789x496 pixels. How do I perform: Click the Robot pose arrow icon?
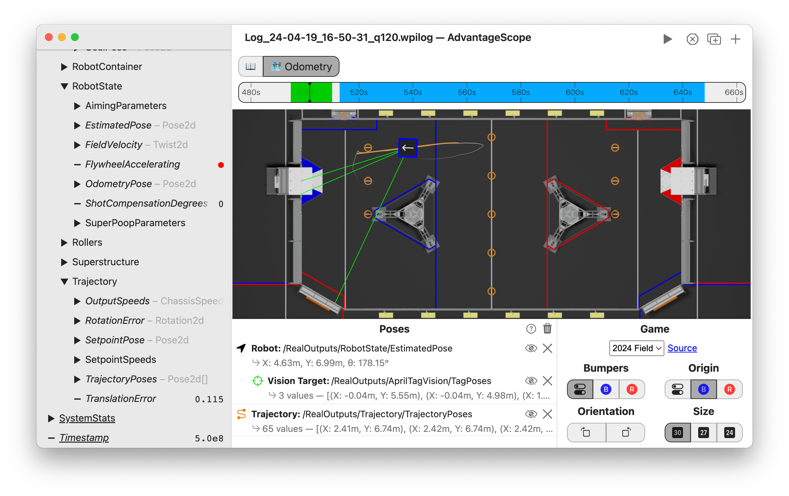[242, 348]
